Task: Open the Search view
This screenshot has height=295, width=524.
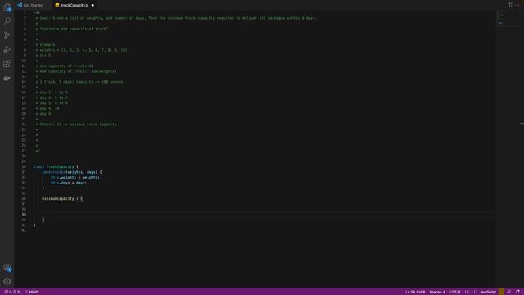Action: coord(7,21)
